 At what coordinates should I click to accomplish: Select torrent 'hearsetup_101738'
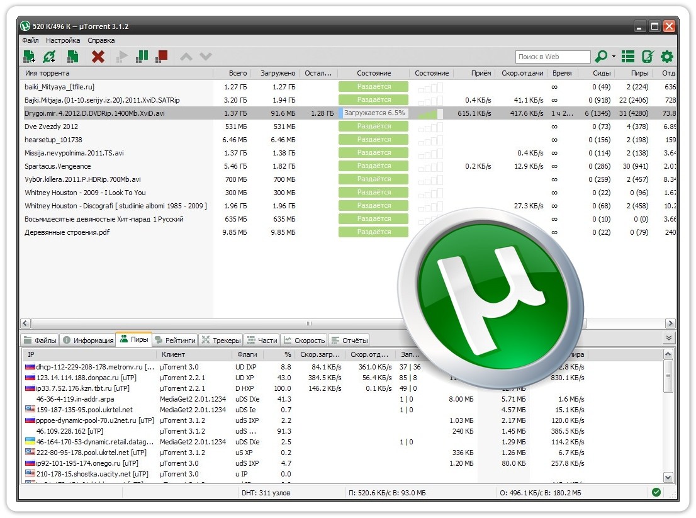tap(53, 140)
